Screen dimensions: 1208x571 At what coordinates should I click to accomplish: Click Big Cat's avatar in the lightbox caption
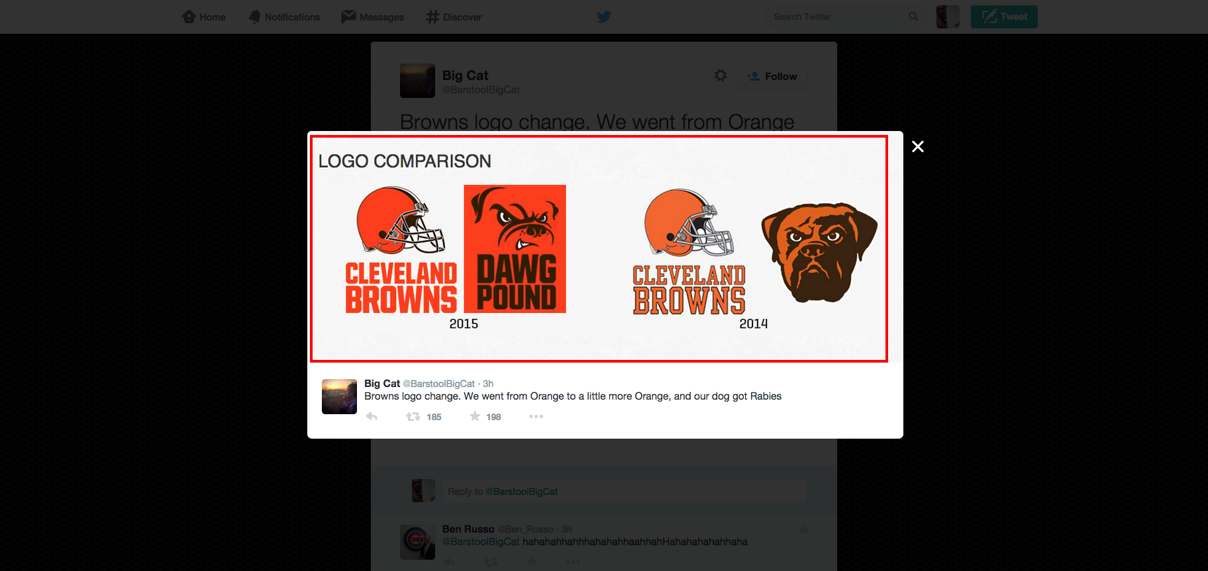[339, 396]
